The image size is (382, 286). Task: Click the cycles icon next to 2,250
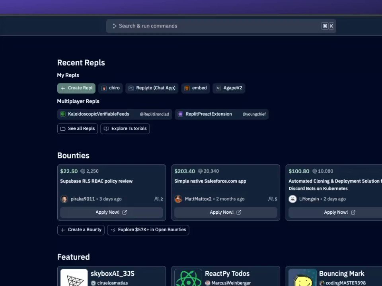click(x=83, y=171)
